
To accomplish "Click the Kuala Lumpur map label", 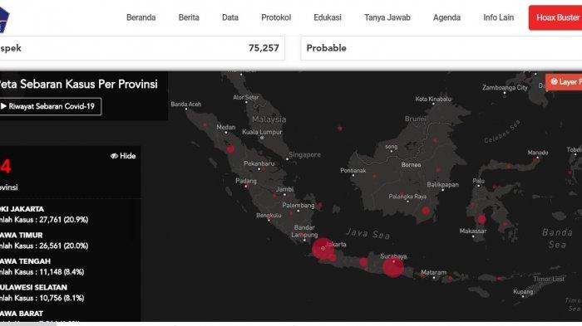I will click(262, 132).
